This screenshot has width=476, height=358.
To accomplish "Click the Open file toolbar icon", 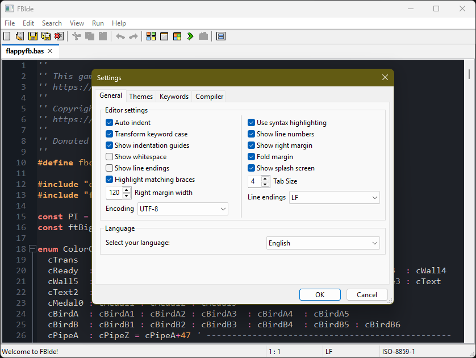I will tap(20, 36).
